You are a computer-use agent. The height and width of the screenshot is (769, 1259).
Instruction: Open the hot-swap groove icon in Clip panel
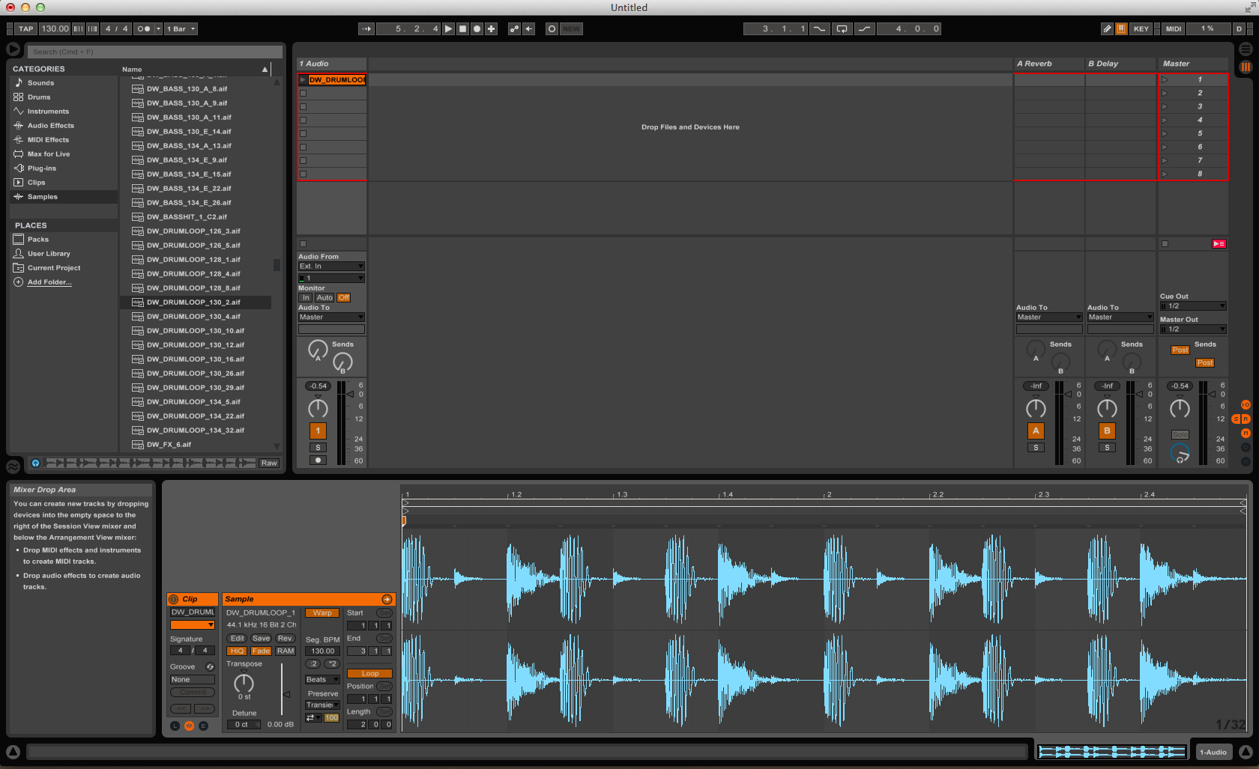[210, 666]
